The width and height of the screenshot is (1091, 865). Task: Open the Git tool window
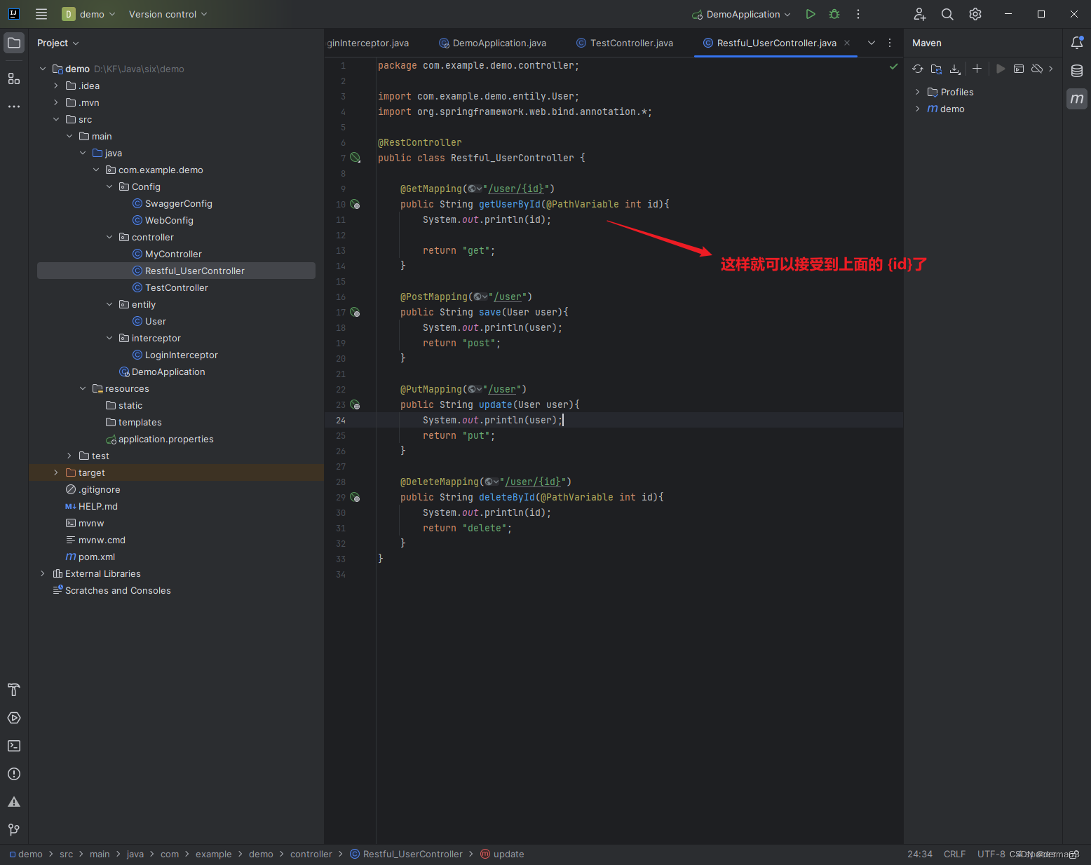[x=13, y=830]
